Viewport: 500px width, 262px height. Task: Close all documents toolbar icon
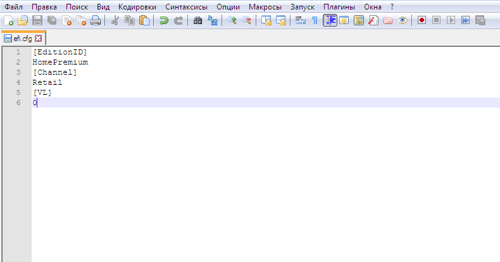pos(81,21)
